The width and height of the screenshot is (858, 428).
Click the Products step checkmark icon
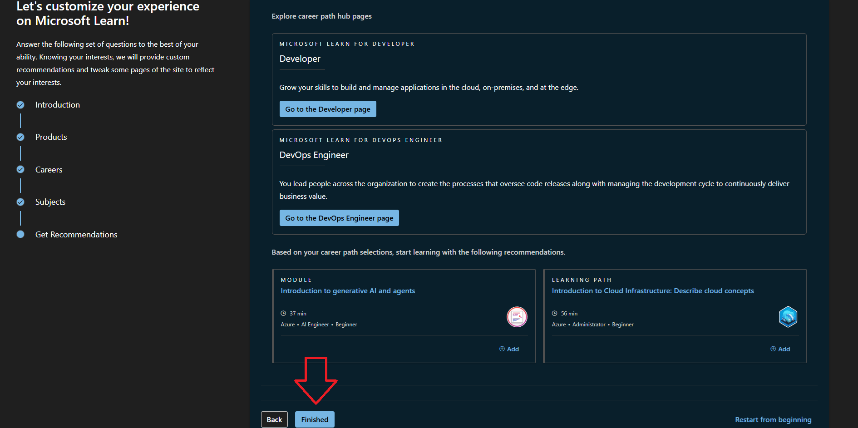(x=20, y=137)
